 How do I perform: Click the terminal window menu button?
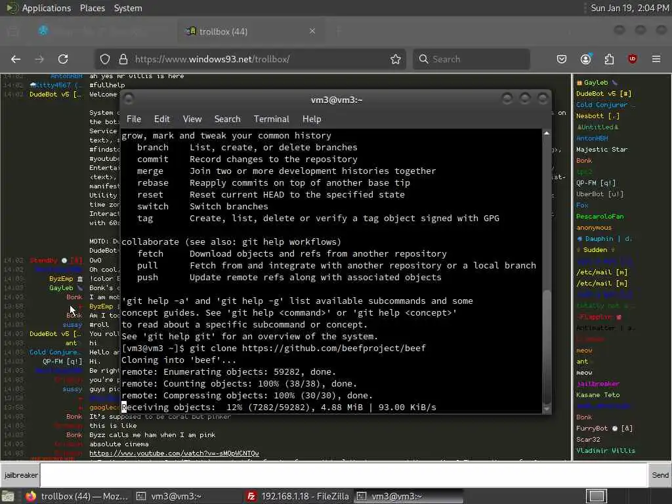tap(129, 99)
